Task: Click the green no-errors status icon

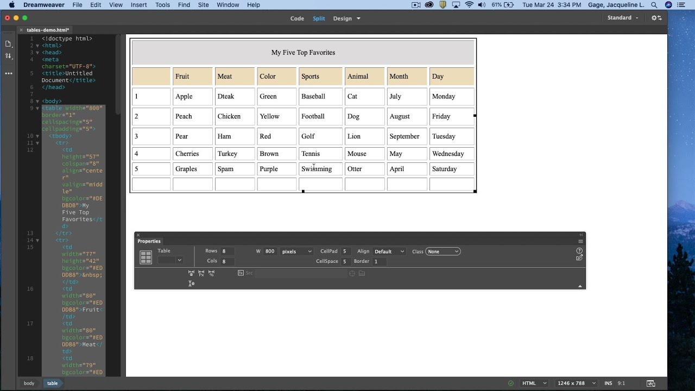Action: pos(511,383)
